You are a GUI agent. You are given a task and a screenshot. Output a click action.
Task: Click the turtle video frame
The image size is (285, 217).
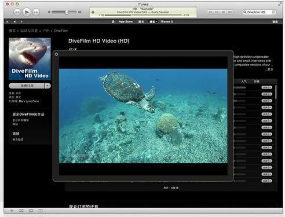point(143,116)
